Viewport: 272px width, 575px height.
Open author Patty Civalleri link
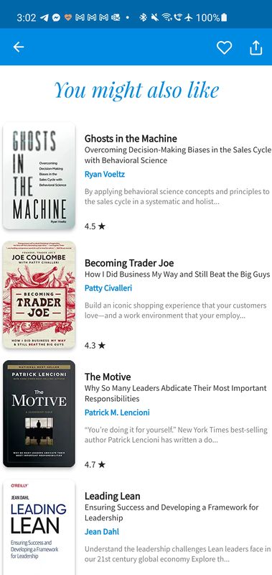108,288
